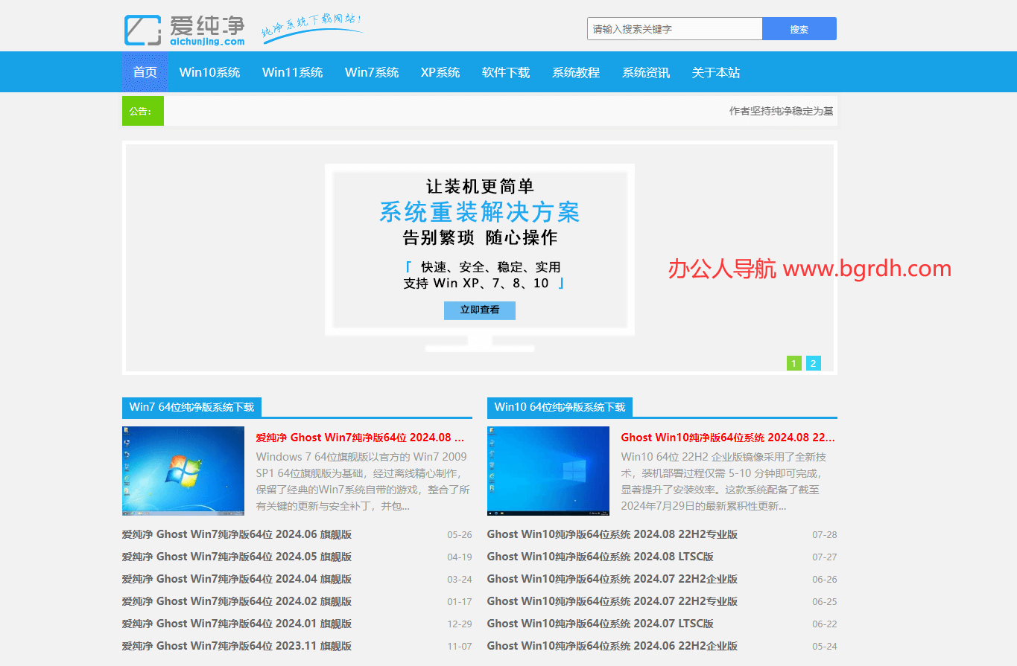Image resolution: width=1017 pixels, height=666 pixels.
Task: Open the Windows 7 desktop thumbnail
Action: (183, 470)
